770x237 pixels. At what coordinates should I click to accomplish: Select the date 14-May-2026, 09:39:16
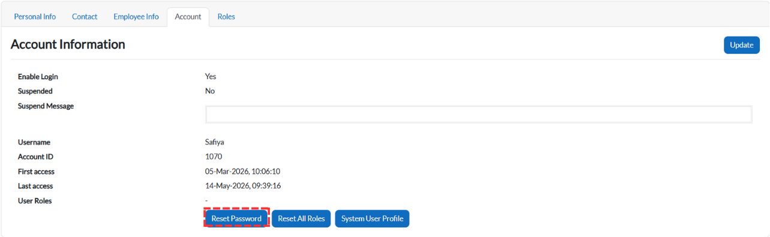pyautogui.click(x=243, y=186)
